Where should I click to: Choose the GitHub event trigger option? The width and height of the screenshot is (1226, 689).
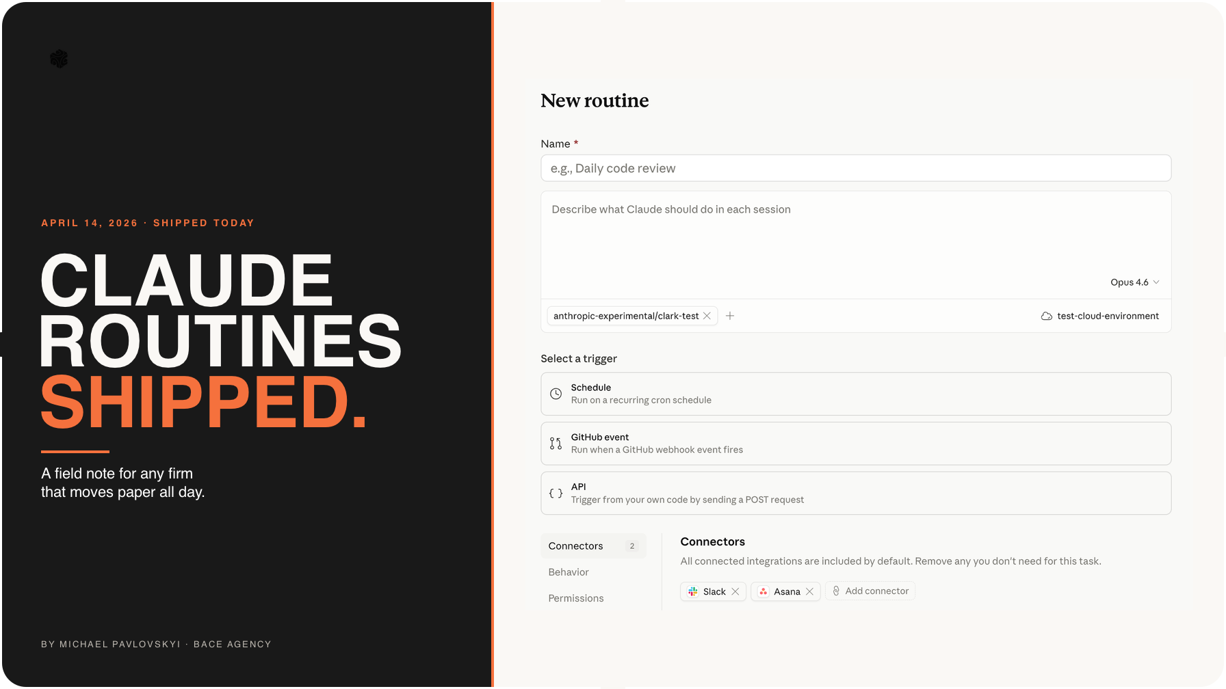[855, 443]
